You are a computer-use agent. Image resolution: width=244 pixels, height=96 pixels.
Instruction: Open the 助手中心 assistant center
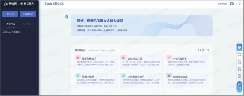pos(10,14)
